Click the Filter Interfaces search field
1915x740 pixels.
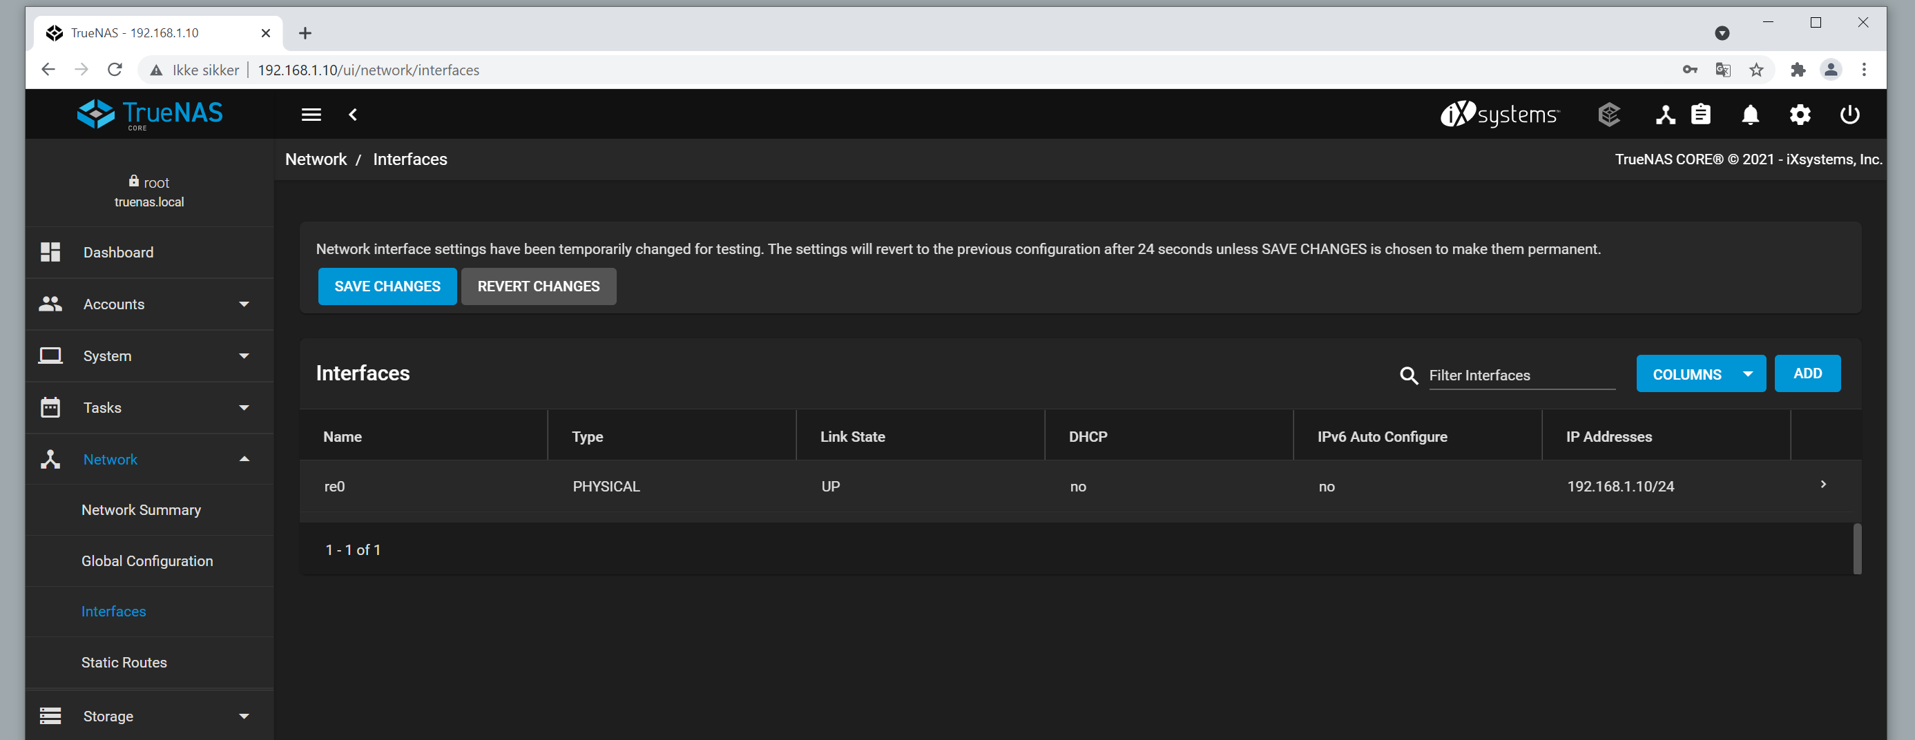[x=1520, y=376]
